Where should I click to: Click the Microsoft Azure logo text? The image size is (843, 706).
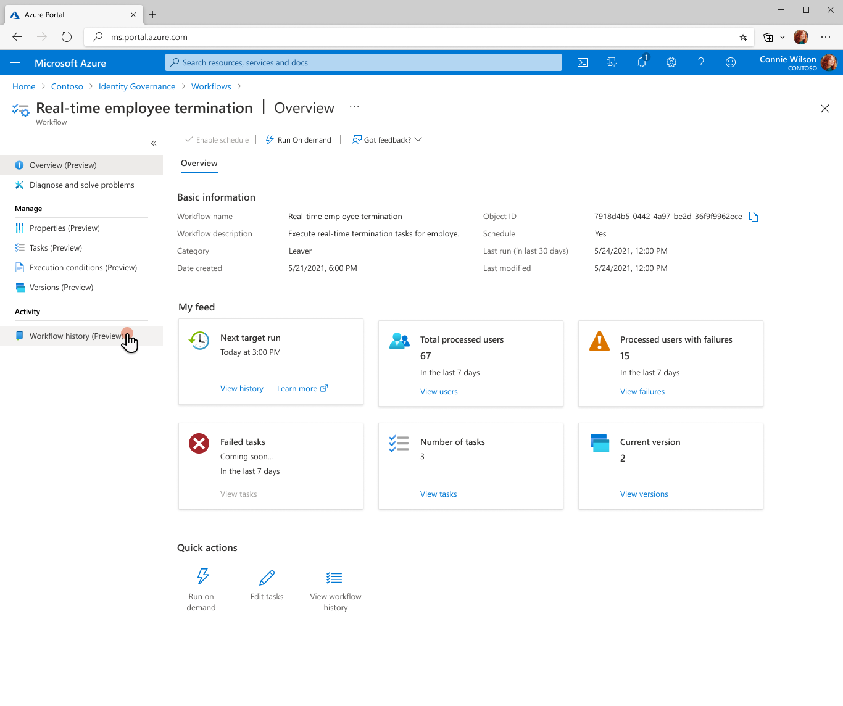[x=70, y=63]
